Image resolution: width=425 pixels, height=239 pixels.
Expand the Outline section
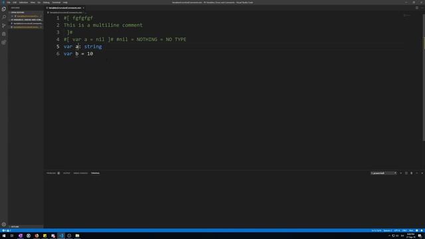(x=26, y=226)
